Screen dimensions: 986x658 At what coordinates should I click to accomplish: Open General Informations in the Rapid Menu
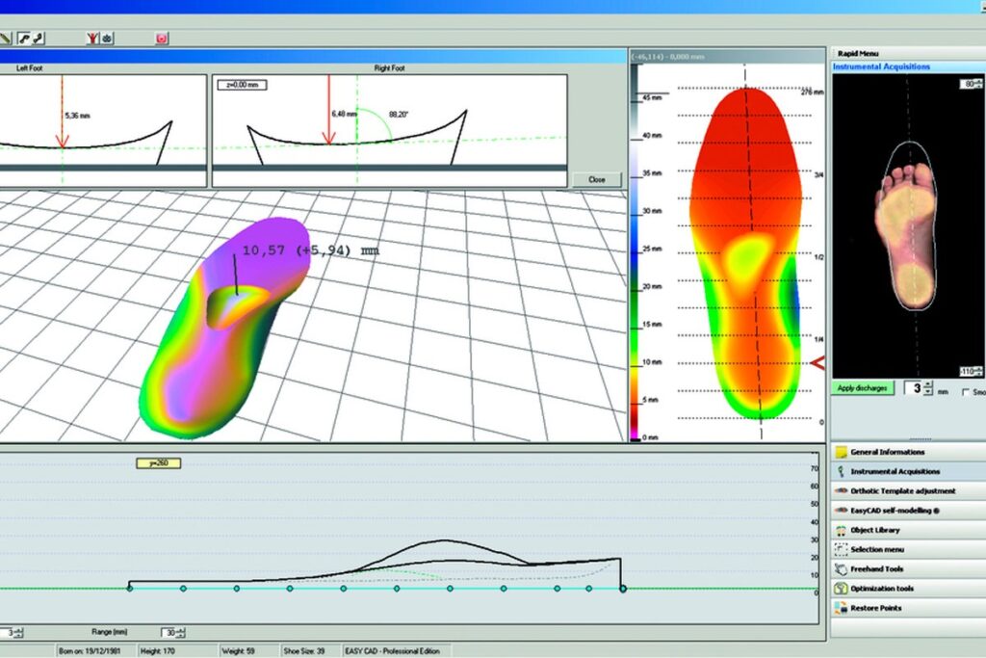coord(908,452)
